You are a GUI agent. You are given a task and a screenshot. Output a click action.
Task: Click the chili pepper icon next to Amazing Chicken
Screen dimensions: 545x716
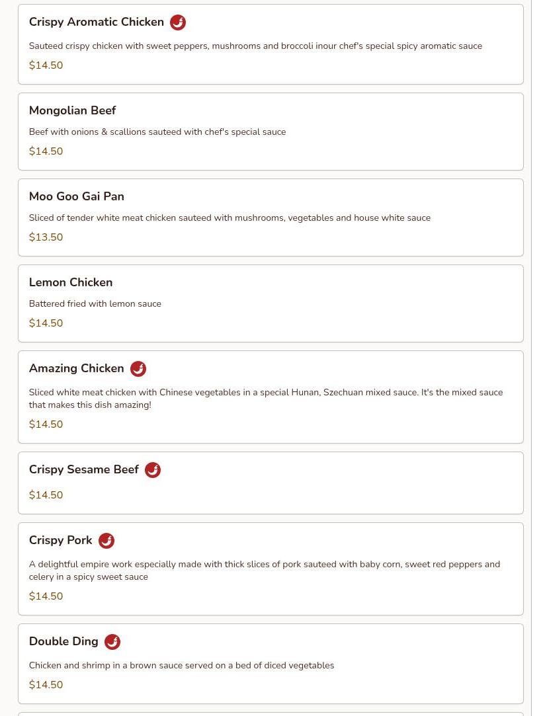(x=138, y=368)
